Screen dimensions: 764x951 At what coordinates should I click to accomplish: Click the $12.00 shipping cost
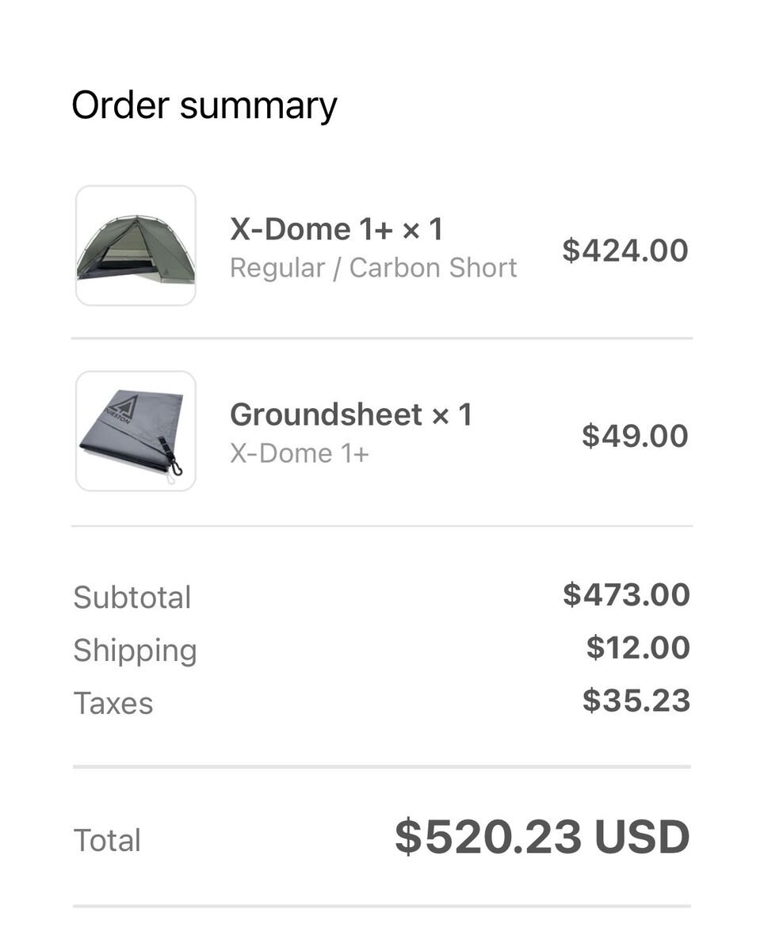pyautogui.click(x=638, y=647)
